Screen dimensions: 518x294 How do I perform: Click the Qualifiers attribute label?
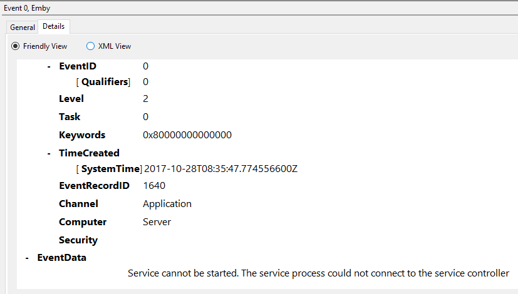105,82
